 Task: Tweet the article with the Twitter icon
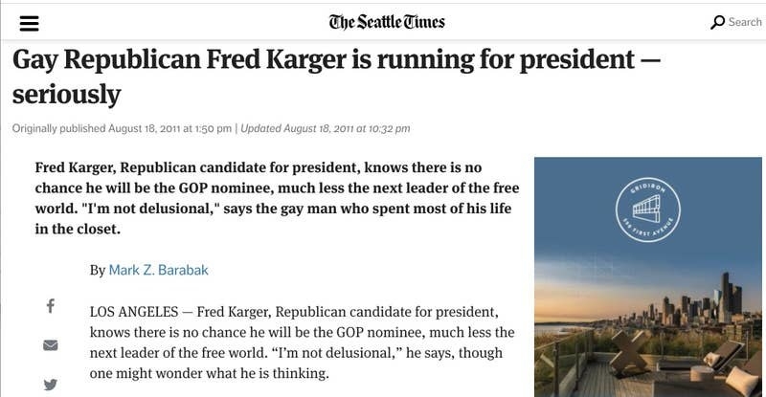[51, 385]
